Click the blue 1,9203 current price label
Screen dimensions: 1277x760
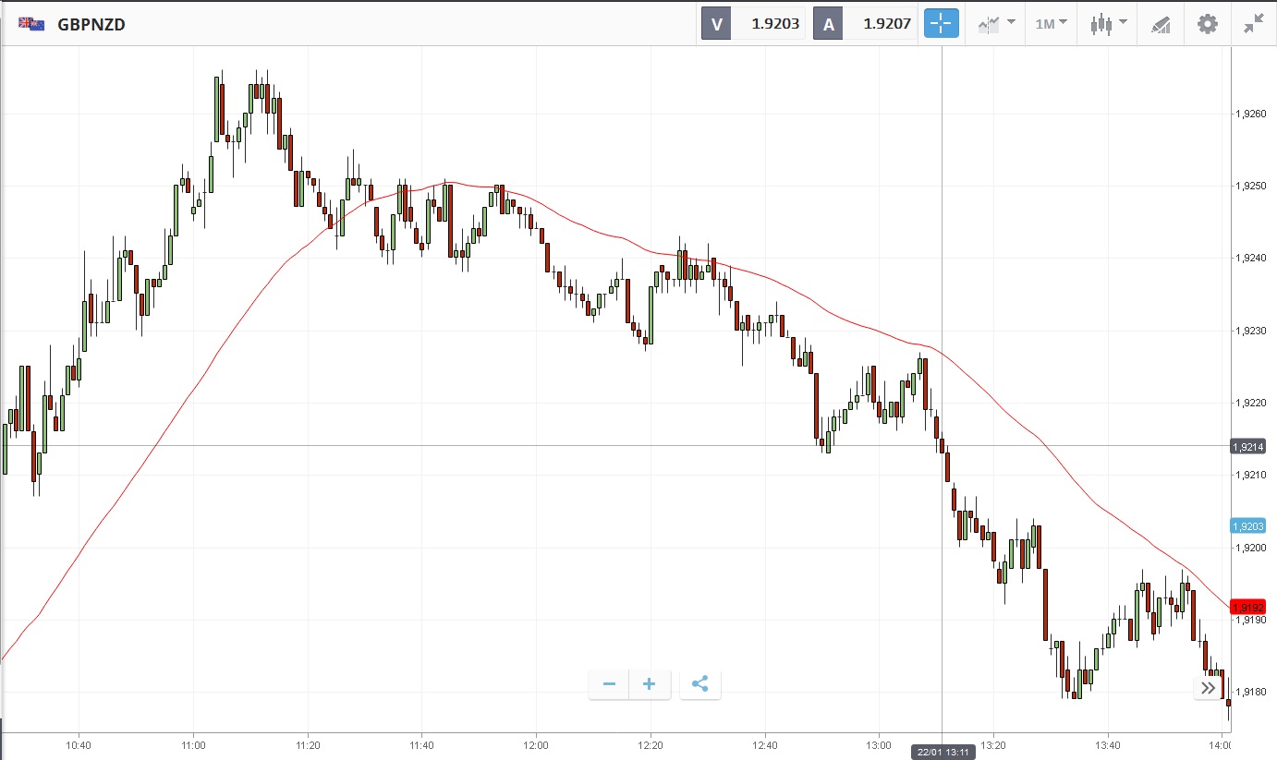tap(1247, 526)
